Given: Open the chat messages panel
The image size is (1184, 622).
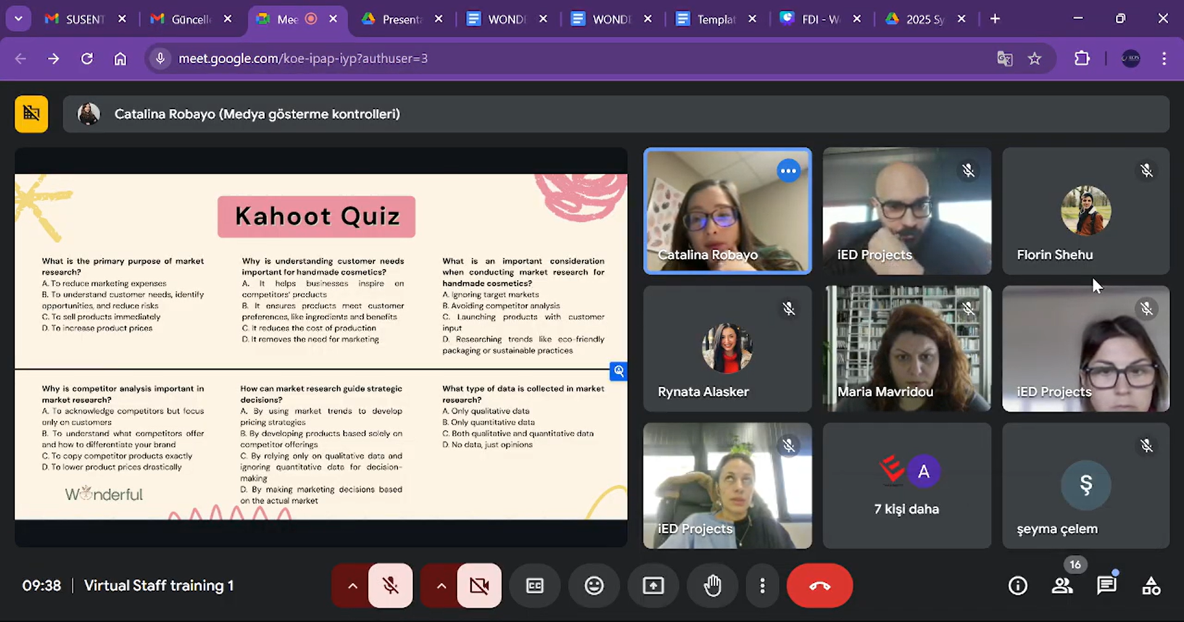Looking at the screenshot, I should (x=1106, y=586).
